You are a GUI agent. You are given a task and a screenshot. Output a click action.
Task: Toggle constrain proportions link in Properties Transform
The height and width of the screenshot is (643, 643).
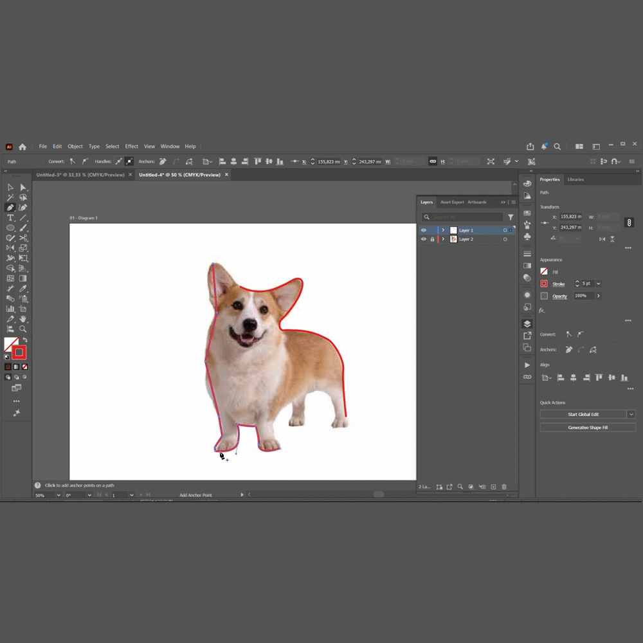point(629,222)
